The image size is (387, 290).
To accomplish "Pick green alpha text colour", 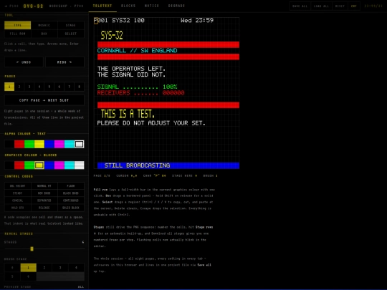I will click(x=29, y=144).
